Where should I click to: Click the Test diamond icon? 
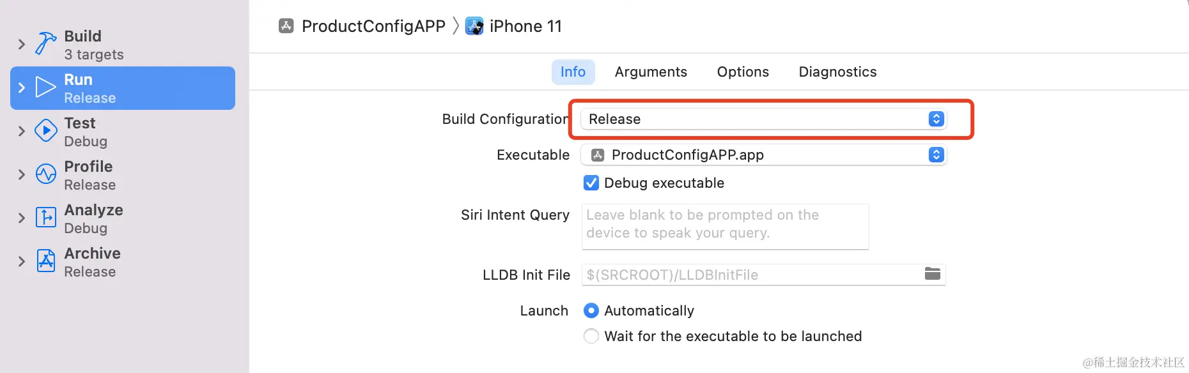(45, 130)
